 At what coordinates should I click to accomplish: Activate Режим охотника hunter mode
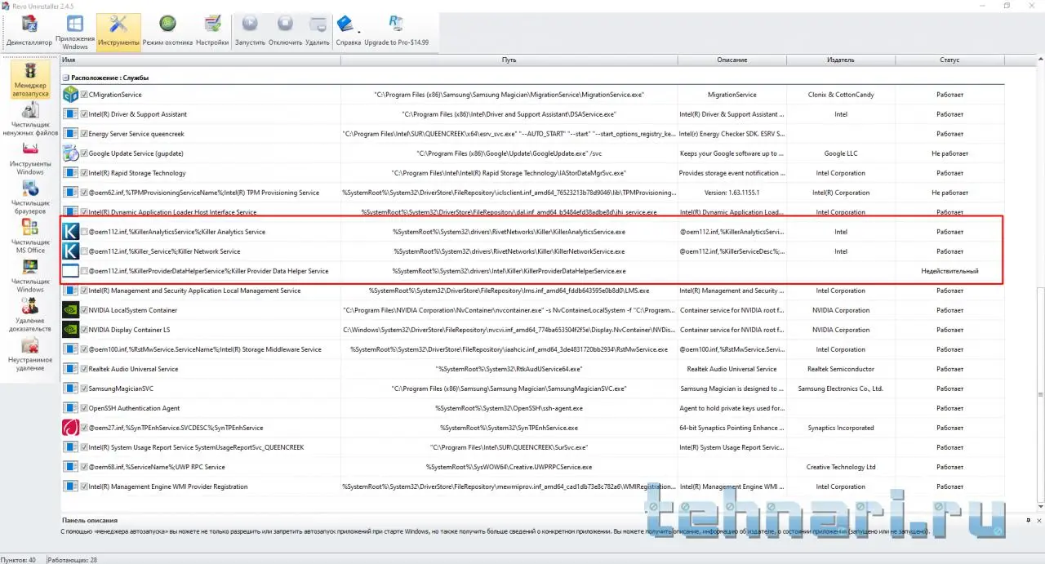point(167,32)
